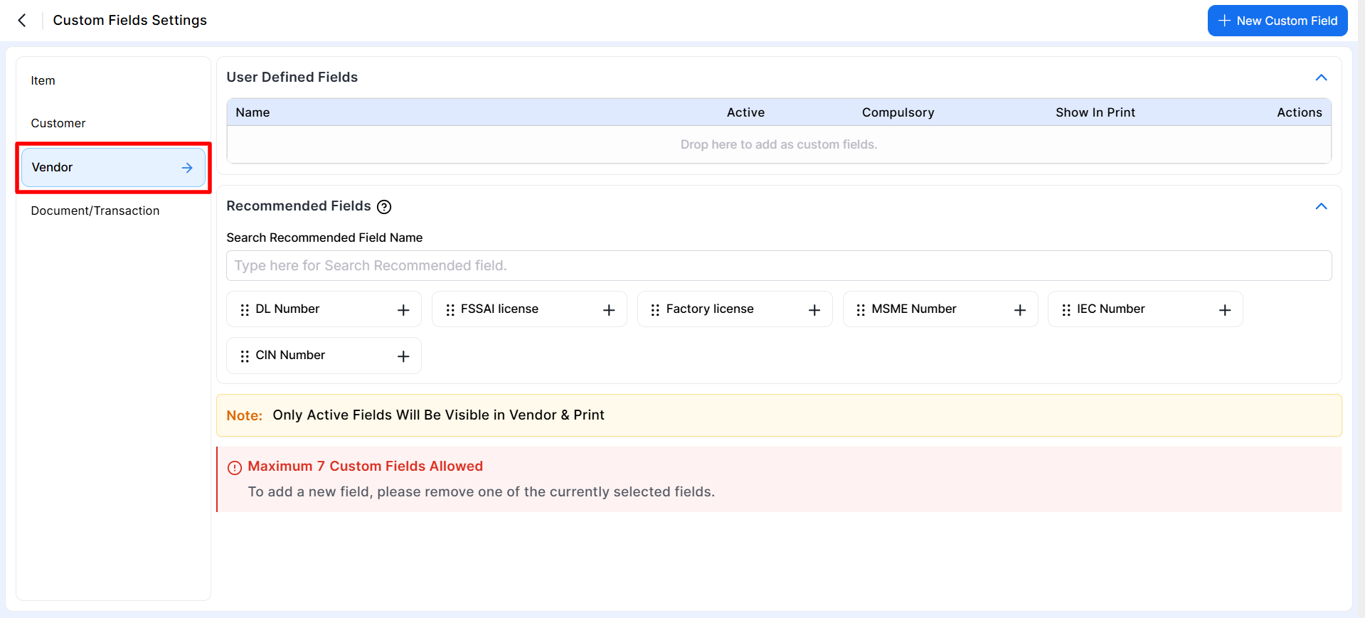Open the Item custom fields tab
Viewport: 1365px width, 618px height.
[43, 81]
